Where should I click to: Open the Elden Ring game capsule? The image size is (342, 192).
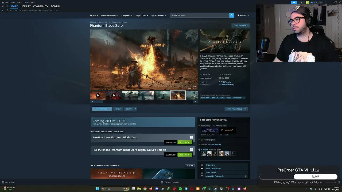(x=227, y=130)
